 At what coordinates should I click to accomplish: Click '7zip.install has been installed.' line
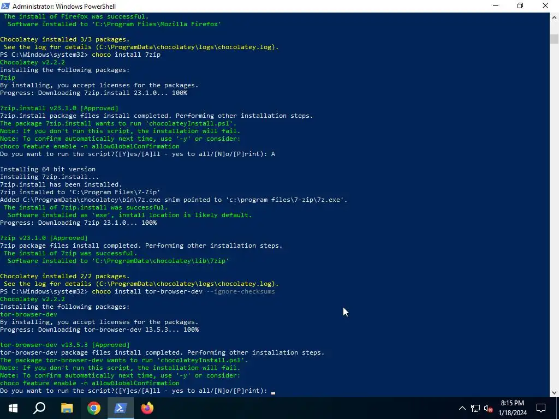point(61,184)
